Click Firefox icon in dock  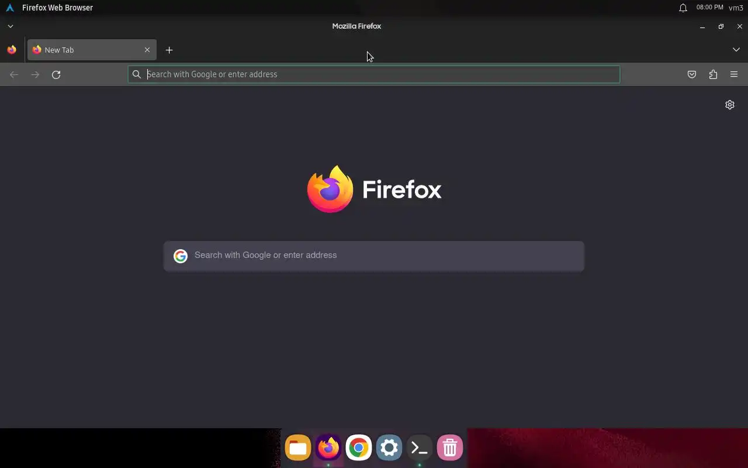[328, 448]
